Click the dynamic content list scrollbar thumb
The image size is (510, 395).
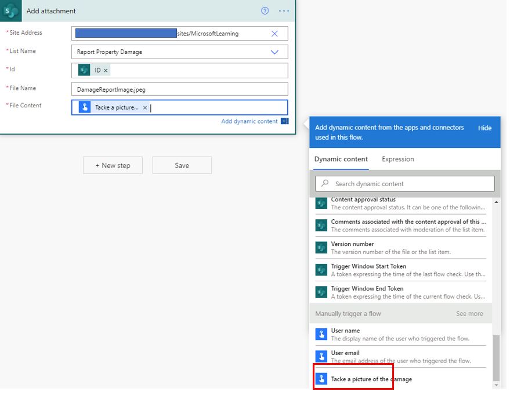(496, 358)
